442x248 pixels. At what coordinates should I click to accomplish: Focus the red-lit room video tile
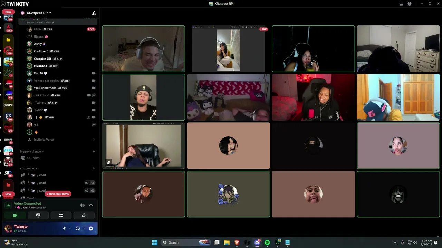coord(313,97)
